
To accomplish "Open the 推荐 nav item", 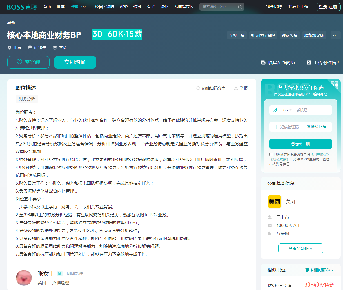I will tap(61, 7).
